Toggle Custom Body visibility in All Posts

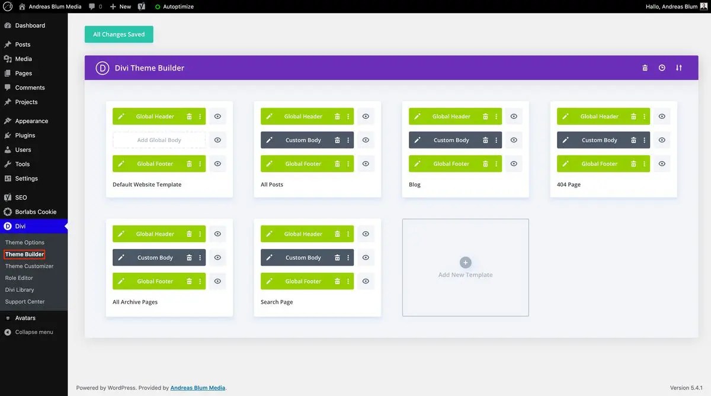coord(366,140)
